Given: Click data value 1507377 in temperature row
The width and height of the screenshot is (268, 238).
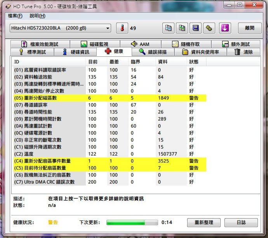Looking at the screenshot, I should 167,154.
